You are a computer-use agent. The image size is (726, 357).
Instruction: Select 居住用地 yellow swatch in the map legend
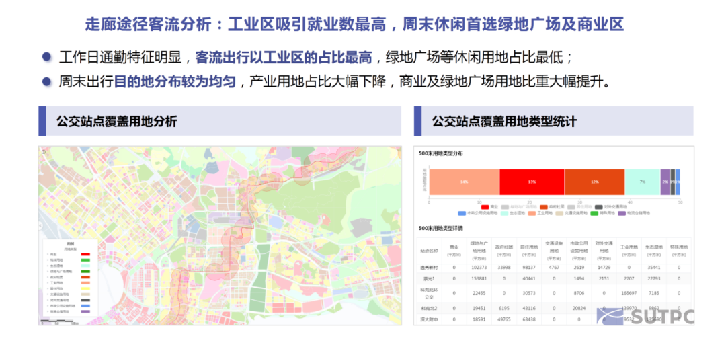tap(85, 288)
